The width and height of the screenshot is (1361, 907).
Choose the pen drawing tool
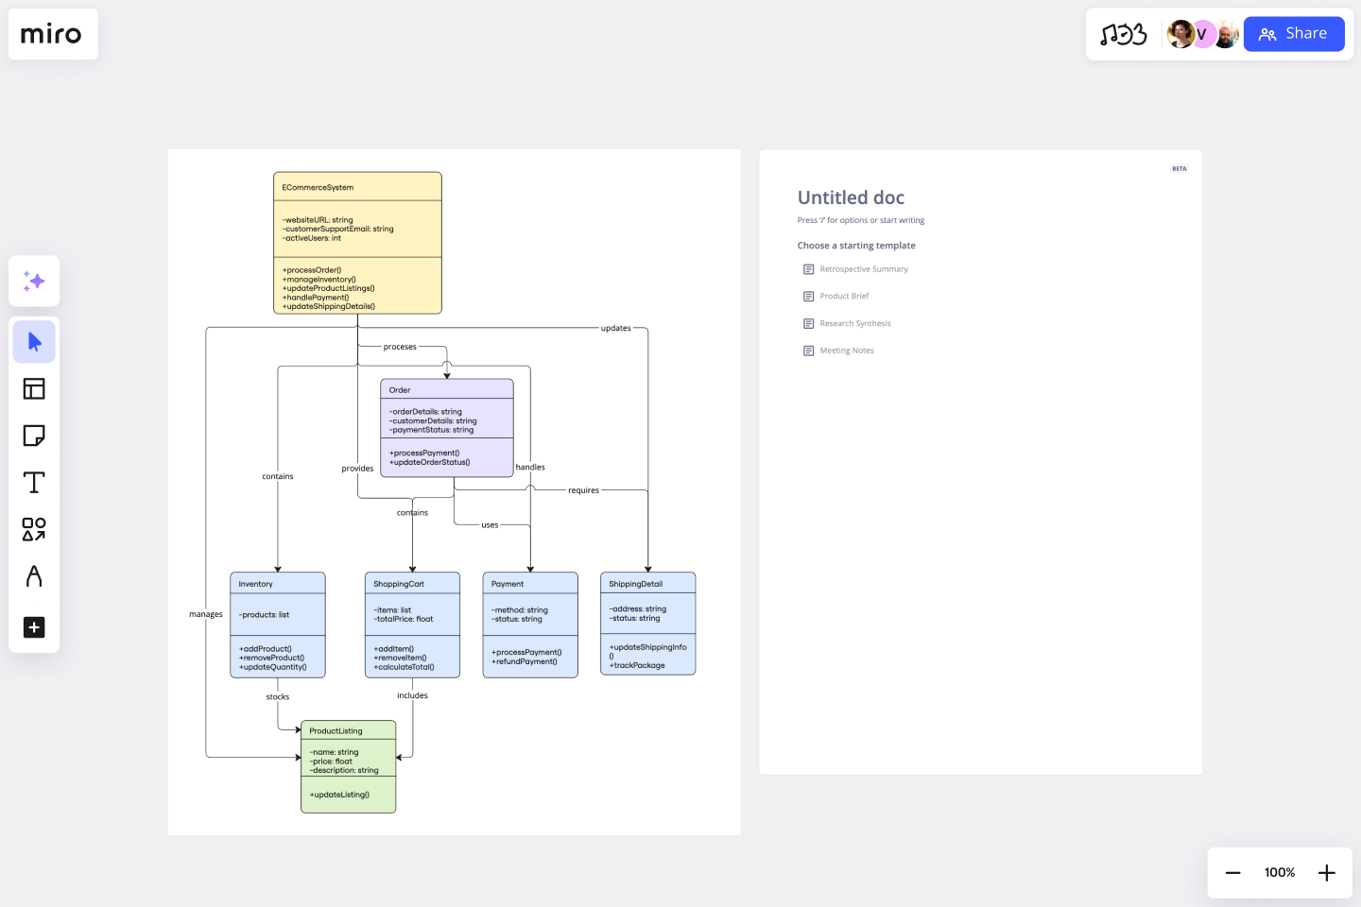[34, 576]
